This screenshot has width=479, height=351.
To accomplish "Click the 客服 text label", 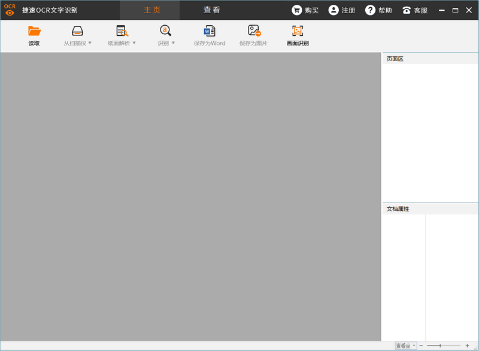I will pyautogui.click(x=421, y=10).
